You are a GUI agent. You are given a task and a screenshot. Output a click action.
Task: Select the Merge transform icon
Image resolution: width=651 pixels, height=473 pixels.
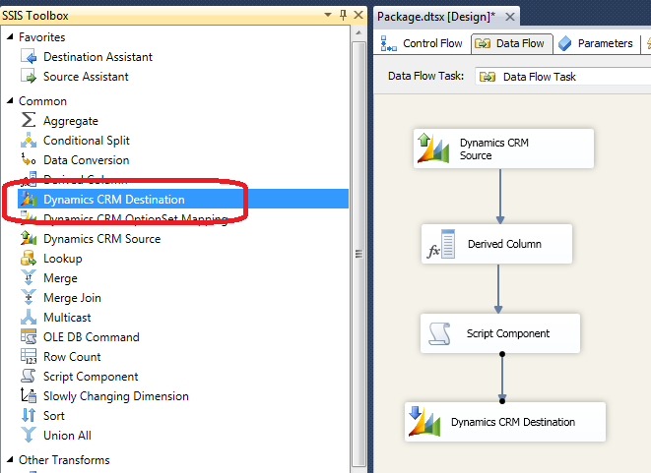coord(29,277)
